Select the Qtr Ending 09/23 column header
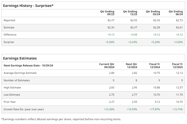This screenshot has height=124, width=187. (x=107, y=13)
